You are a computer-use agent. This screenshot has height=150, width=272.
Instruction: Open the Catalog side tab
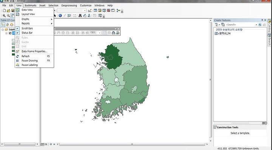269,26
